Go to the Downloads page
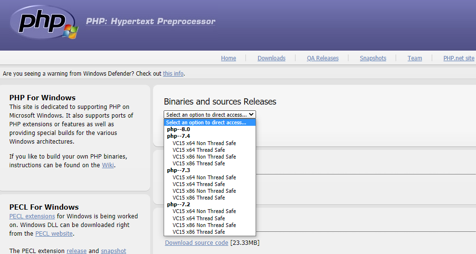Viewport: 476px width, 254px height. (271, 58)
